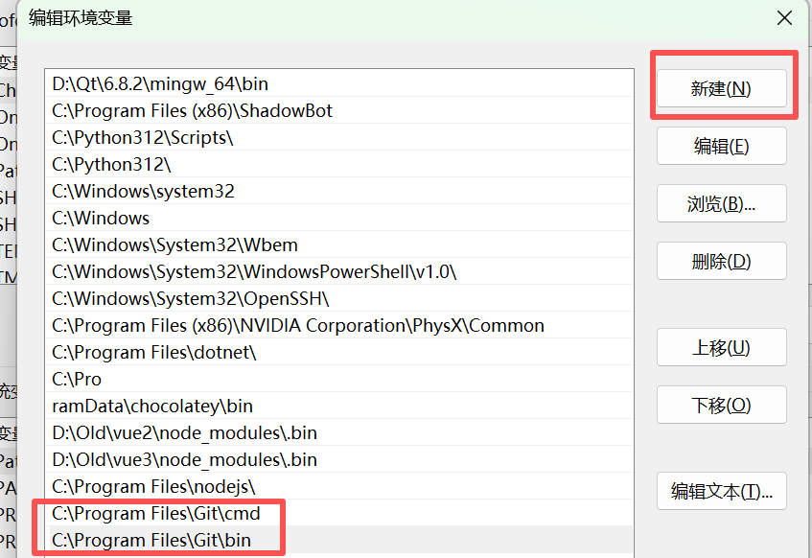Select the OpenSSH path entry
Viewport: 812px width, 558px height.
[190, 299]
